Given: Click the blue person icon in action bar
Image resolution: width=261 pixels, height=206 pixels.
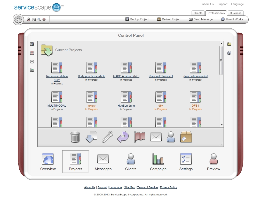Looking at the screenshot, I should click(x=171, y=137).
